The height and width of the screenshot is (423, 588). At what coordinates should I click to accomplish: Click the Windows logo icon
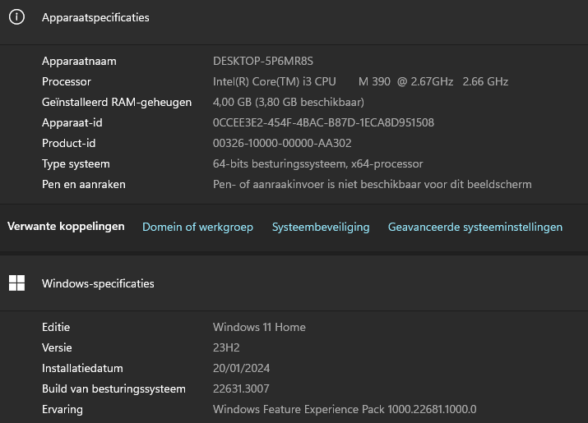pos(17,283)
